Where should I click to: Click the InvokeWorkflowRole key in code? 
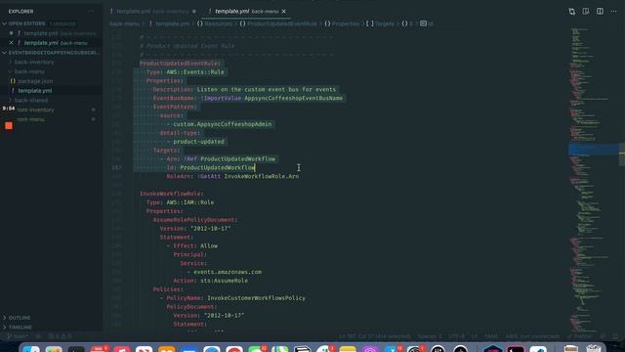171,194
